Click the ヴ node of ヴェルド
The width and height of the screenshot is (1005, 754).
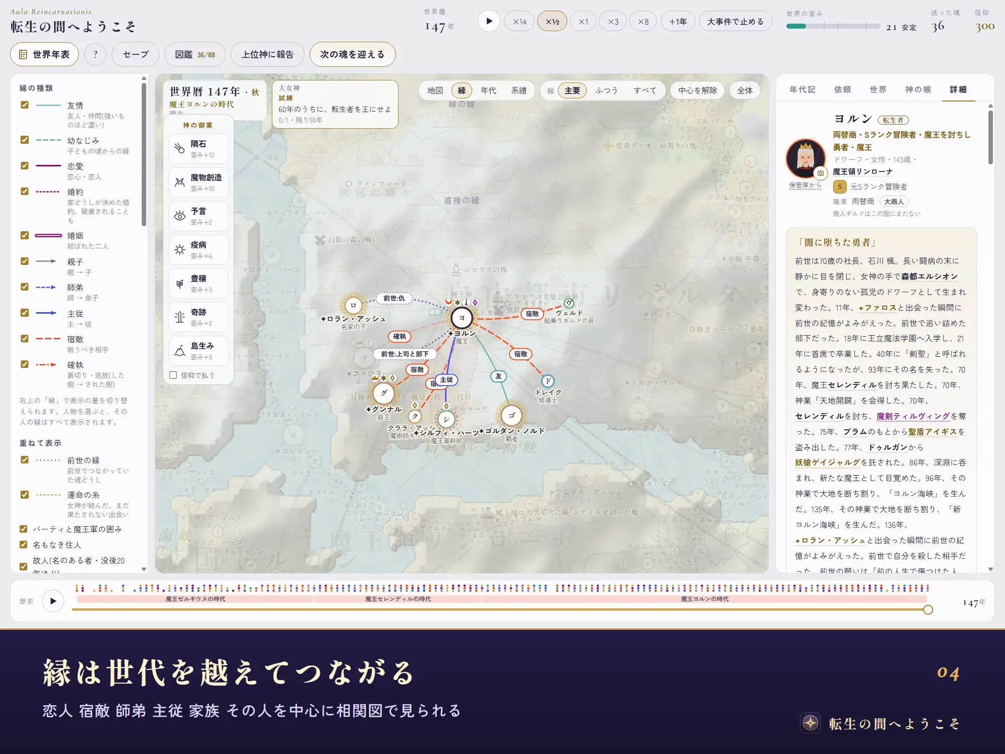click(x=568, y=303)
